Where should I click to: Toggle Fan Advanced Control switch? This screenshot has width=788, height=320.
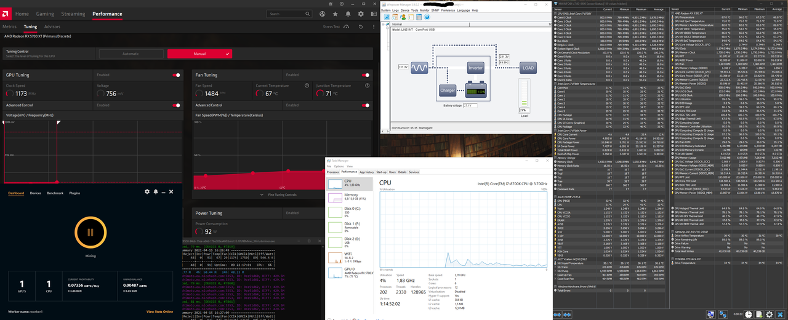(x=366, y=105)
